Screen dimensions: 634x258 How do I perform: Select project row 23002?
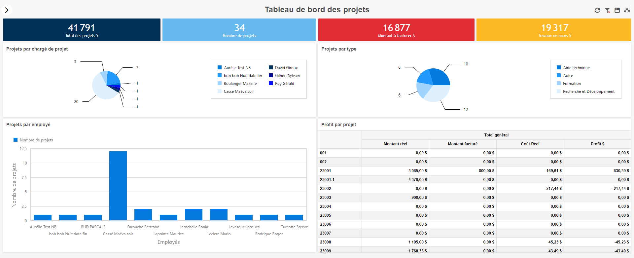pyautogui.click(x=475, y=189)
